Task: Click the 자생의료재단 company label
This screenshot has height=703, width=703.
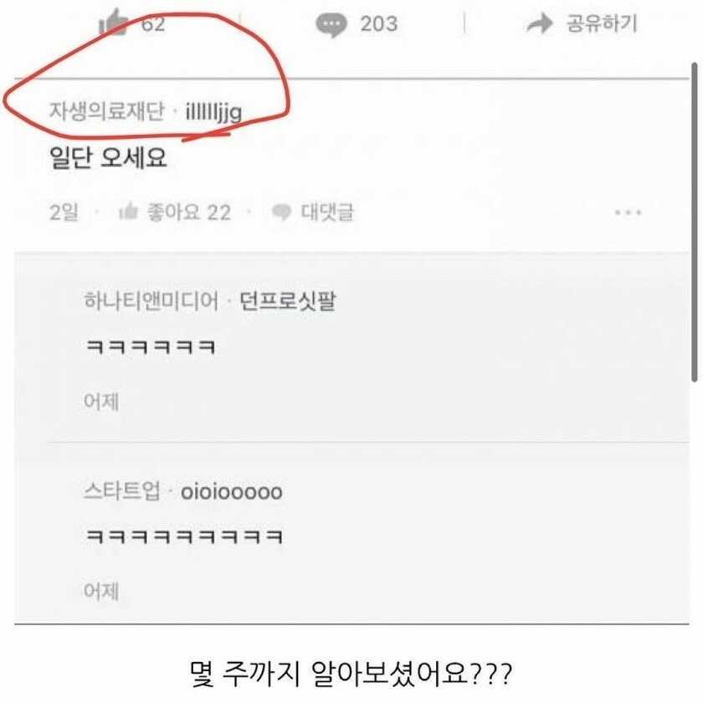Action: [x=107, y=110]
